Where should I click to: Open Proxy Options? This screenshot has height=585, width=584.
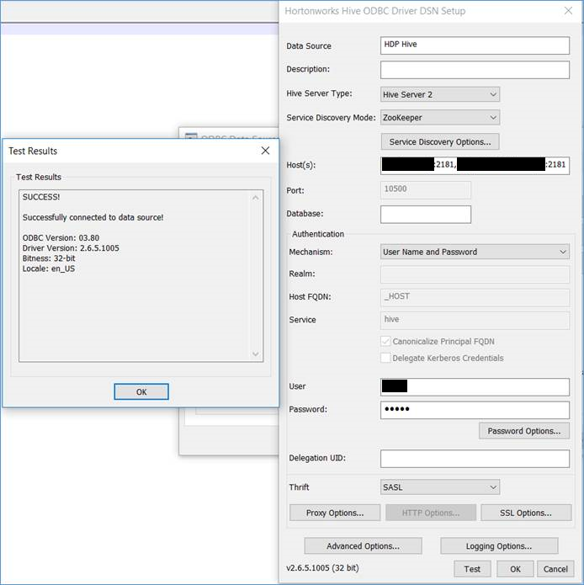(x=335, y=513)
